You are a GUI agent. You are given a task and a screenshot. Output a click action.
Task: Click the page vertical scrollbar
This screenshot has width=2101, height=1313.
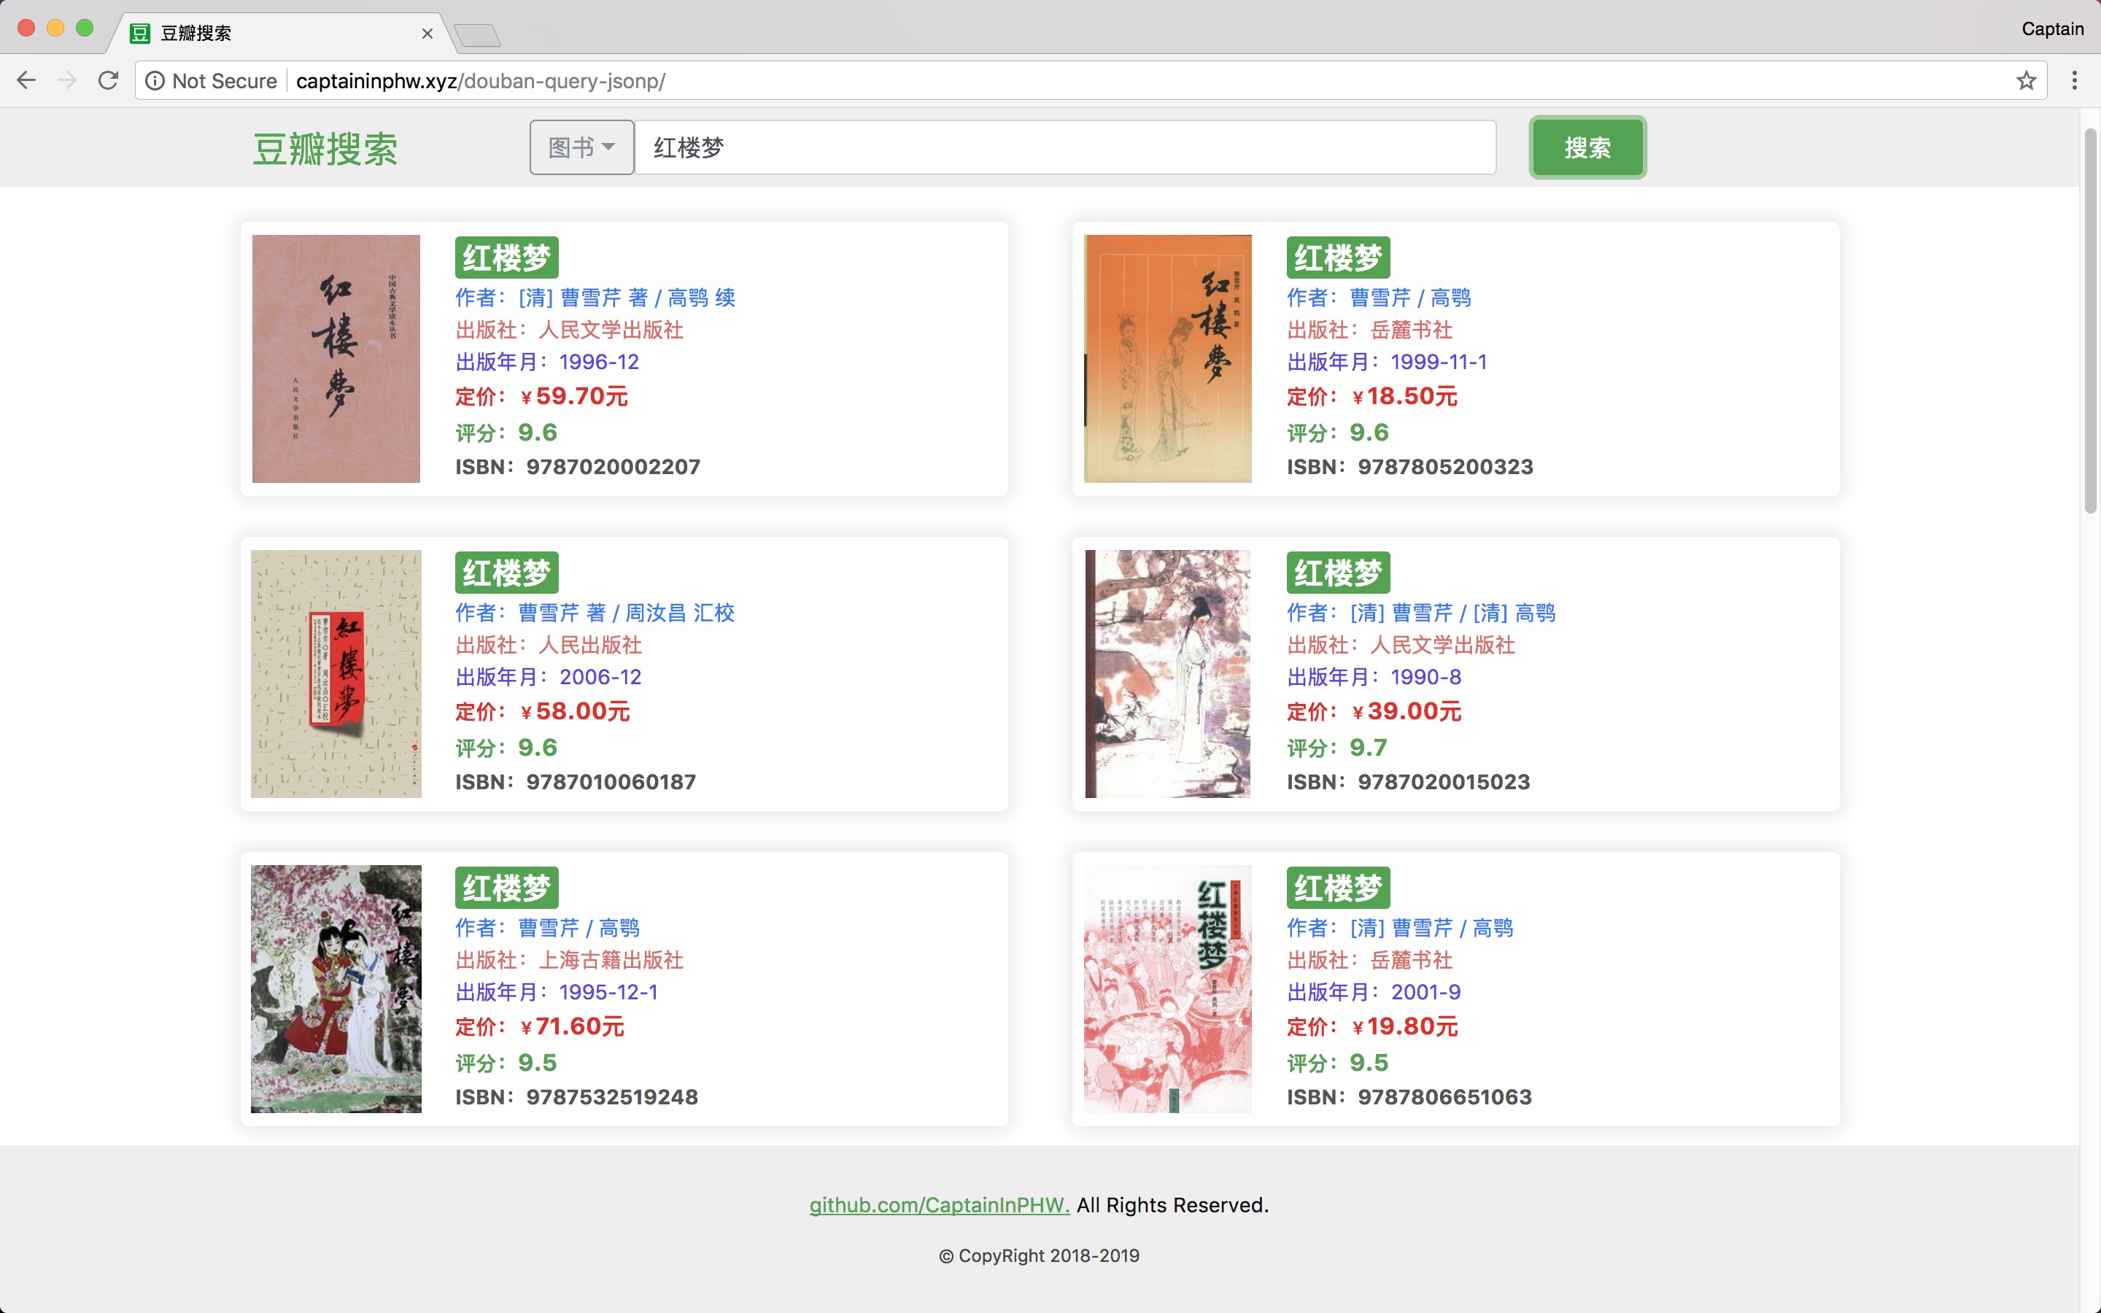tap(2090, 321)
